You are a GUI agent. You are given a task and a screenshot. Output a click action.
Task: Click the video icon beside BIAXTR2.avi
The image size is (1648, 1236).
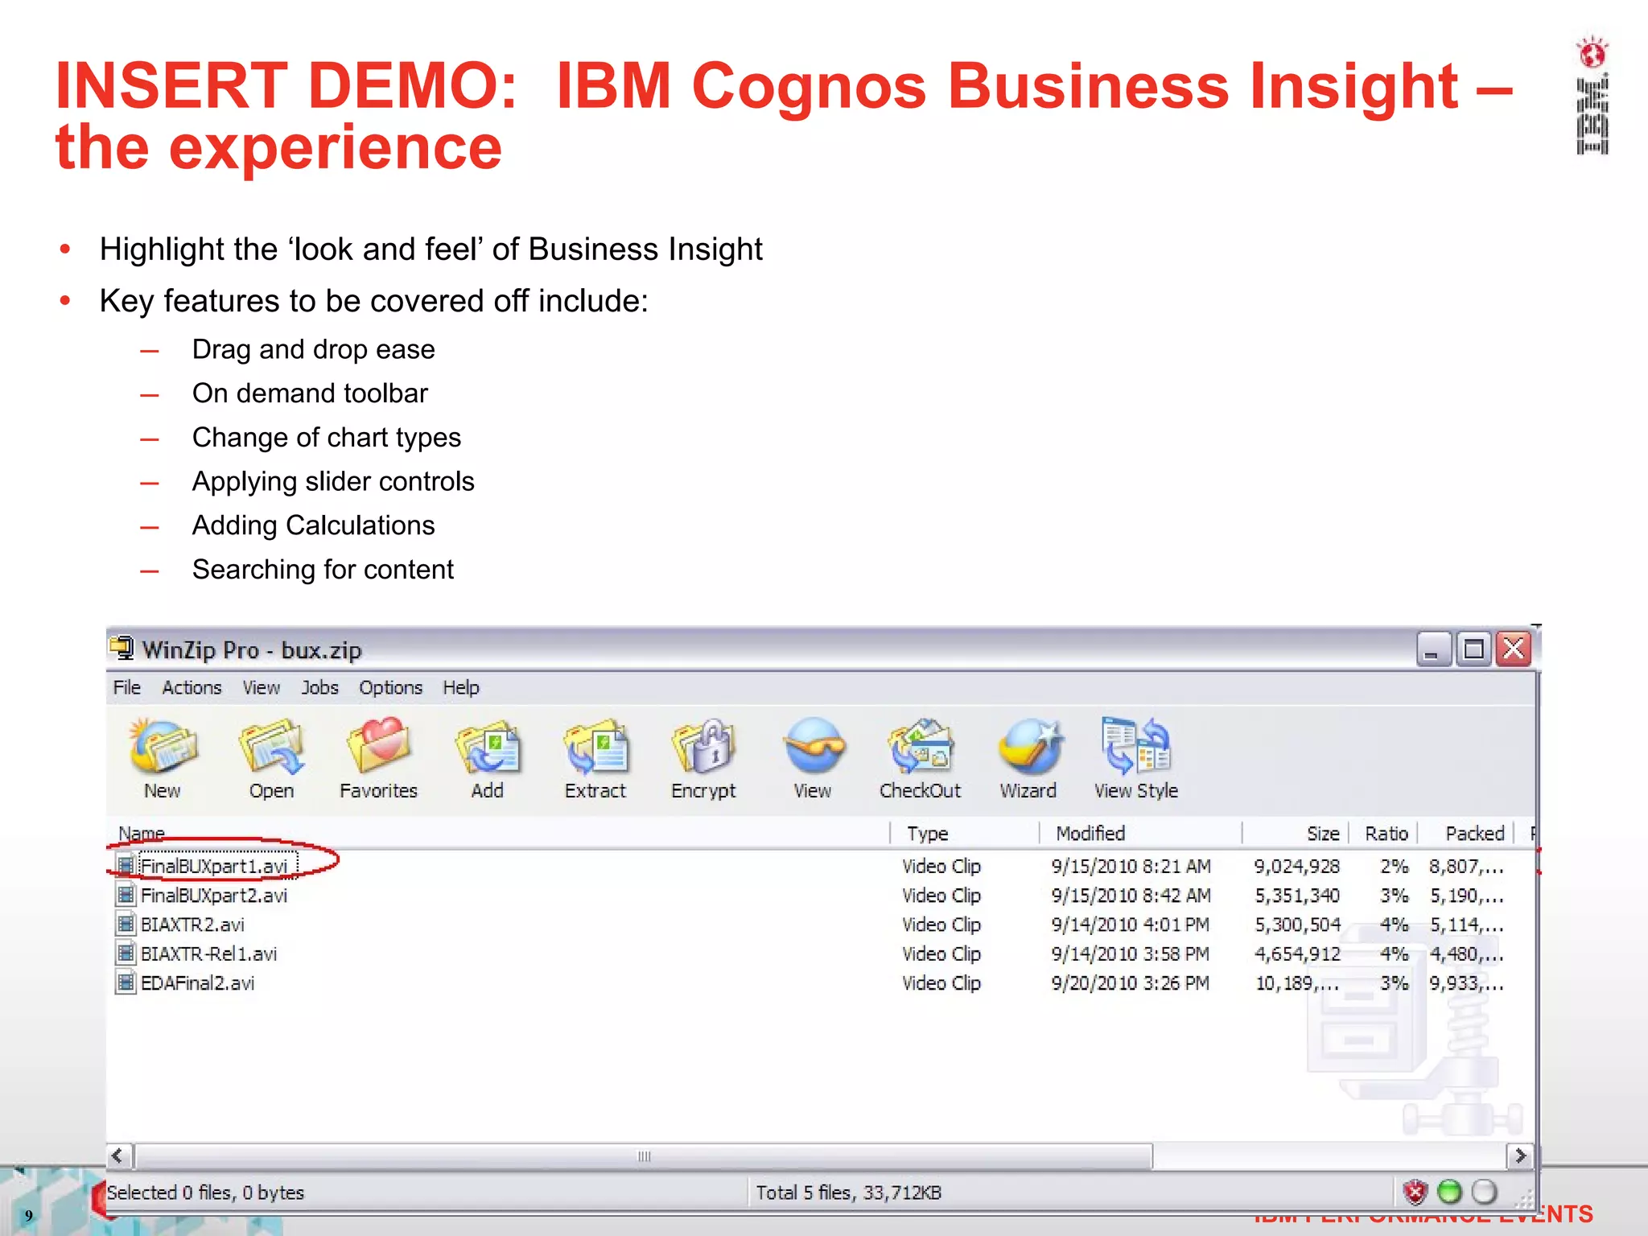(126, 924)
